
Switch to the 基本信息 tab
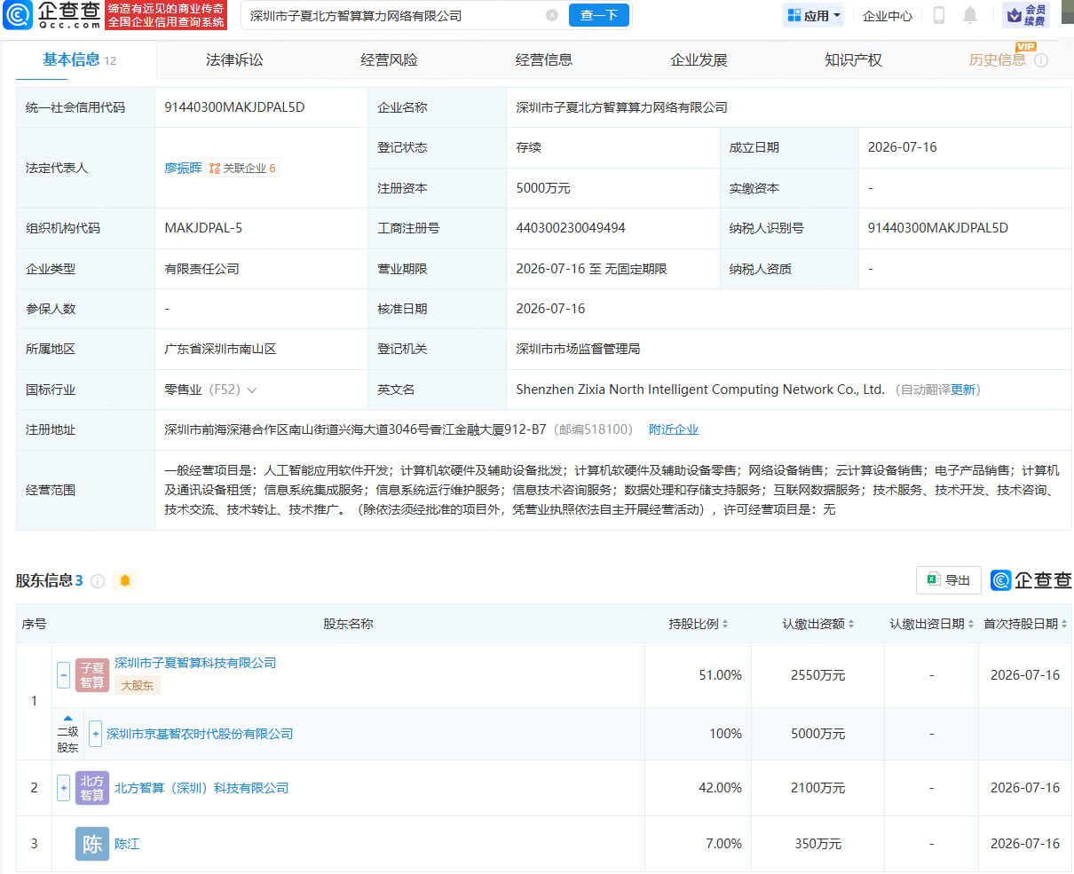pyautogui.click(x=79, y=59)
